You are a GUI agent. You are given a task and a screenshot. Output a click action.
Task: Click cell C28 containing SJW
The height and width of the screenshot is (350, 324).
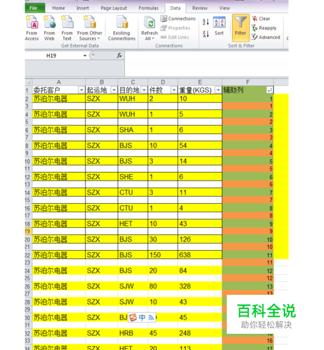coord(133,302)
